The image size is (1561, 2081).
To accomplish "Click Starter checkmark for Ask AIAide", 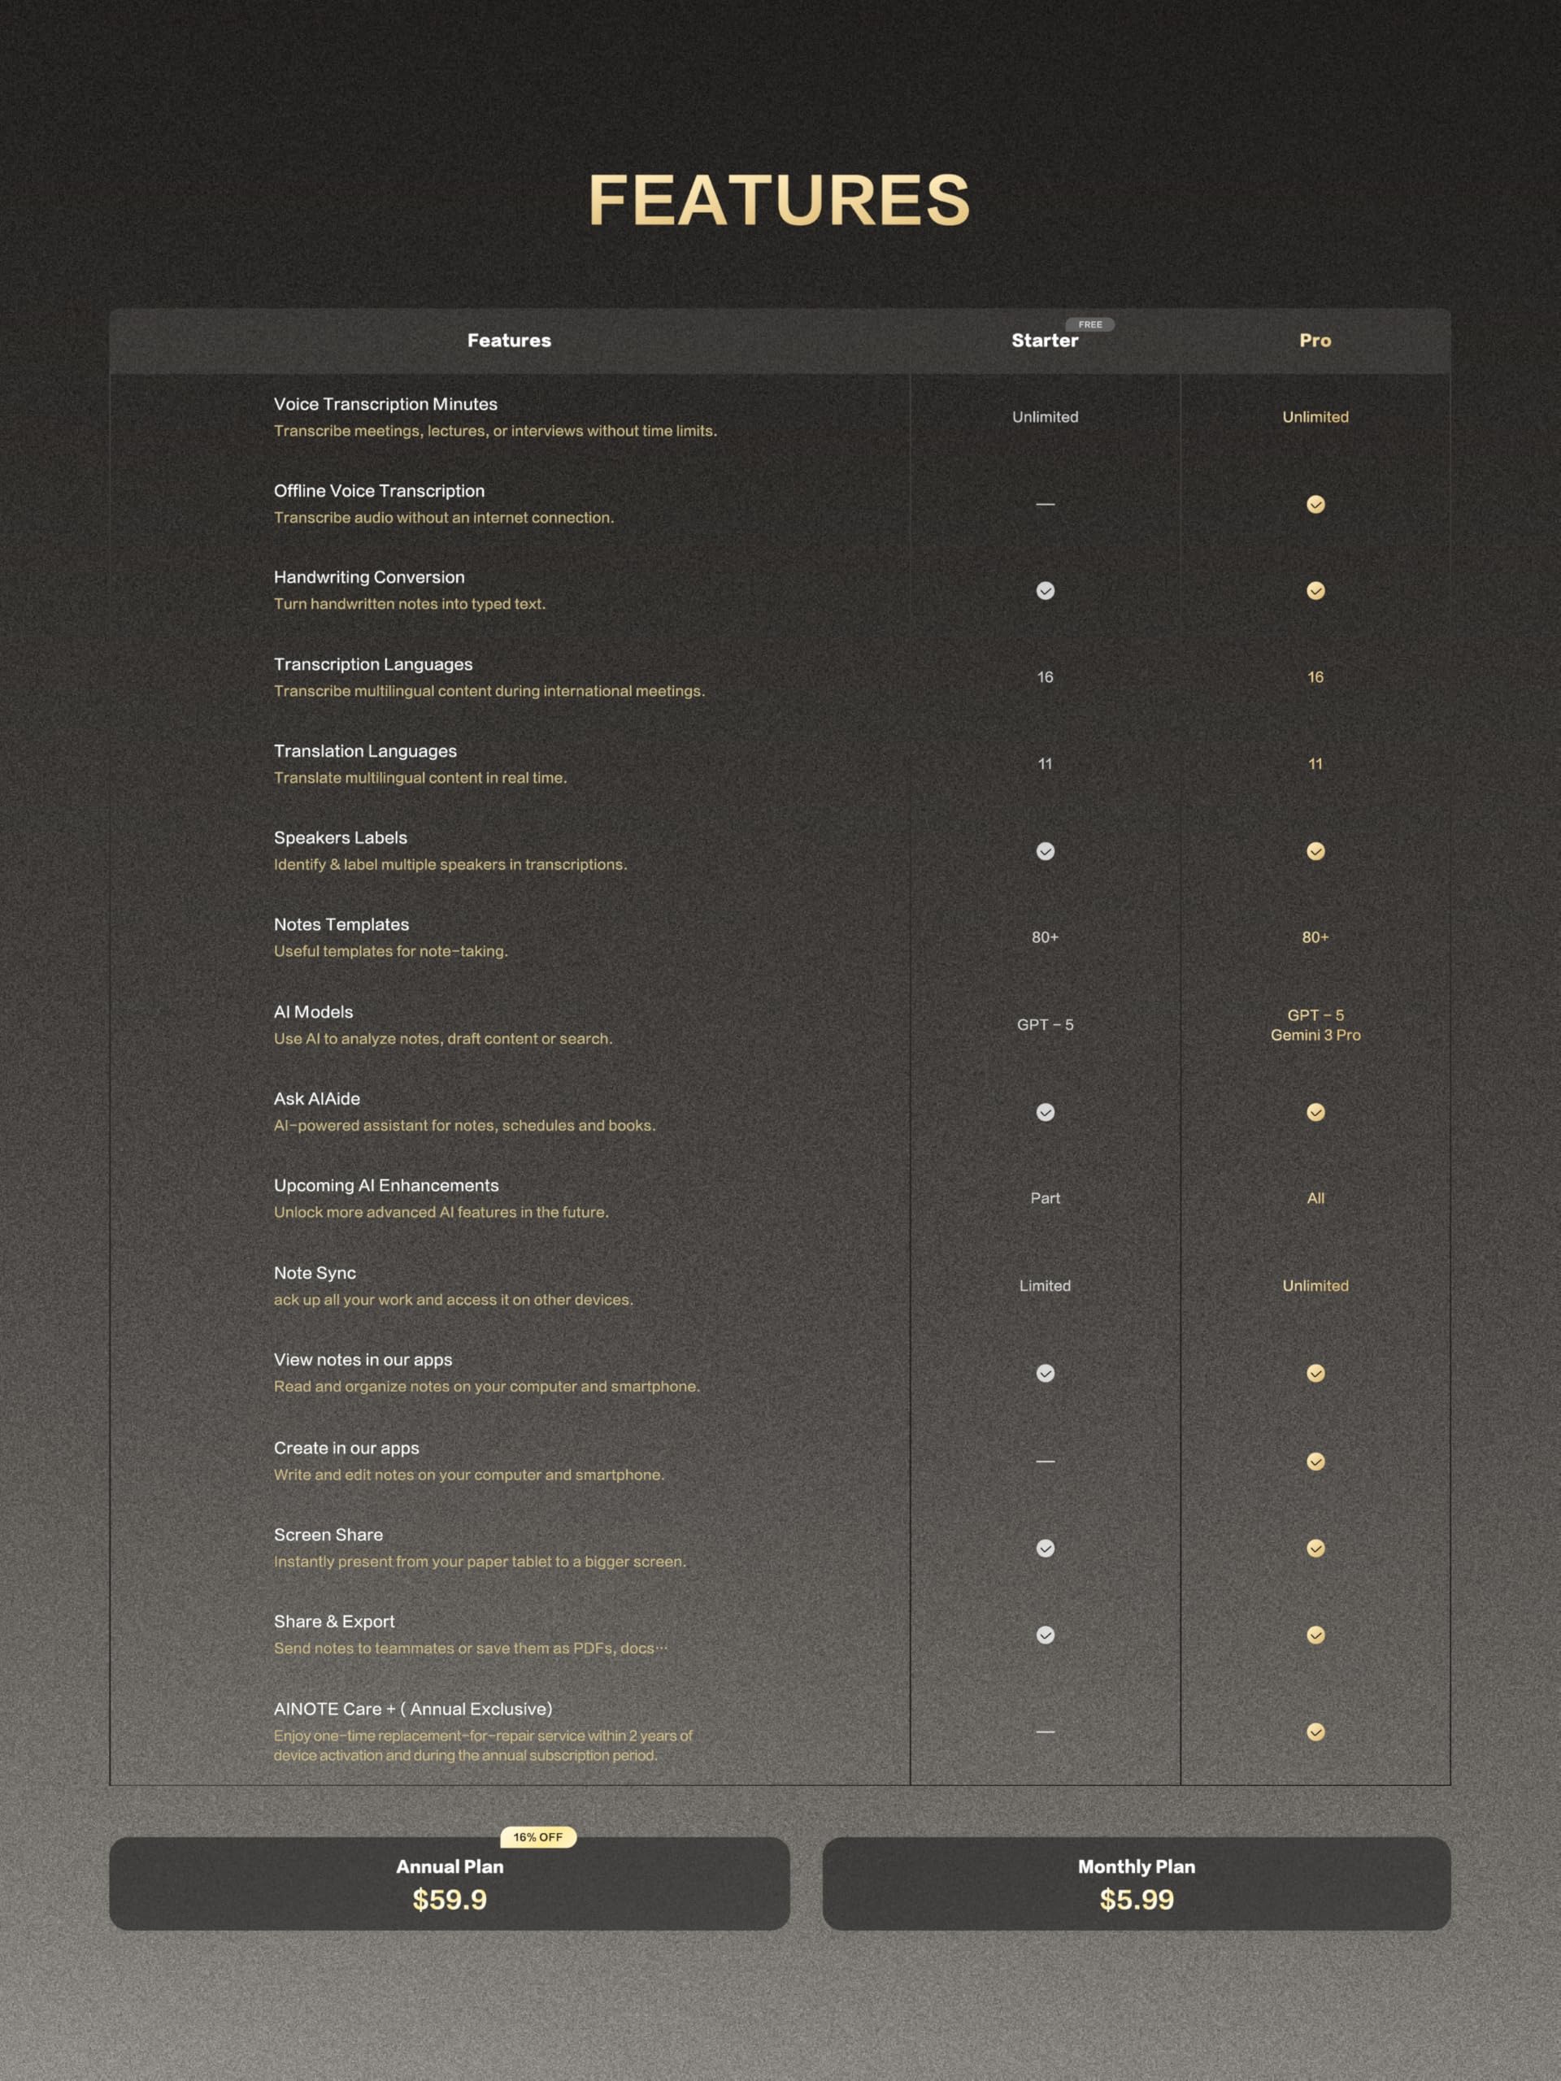I will (1046, 1112).
